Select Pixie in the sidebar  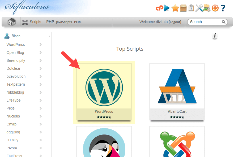[x=10, y=108]
